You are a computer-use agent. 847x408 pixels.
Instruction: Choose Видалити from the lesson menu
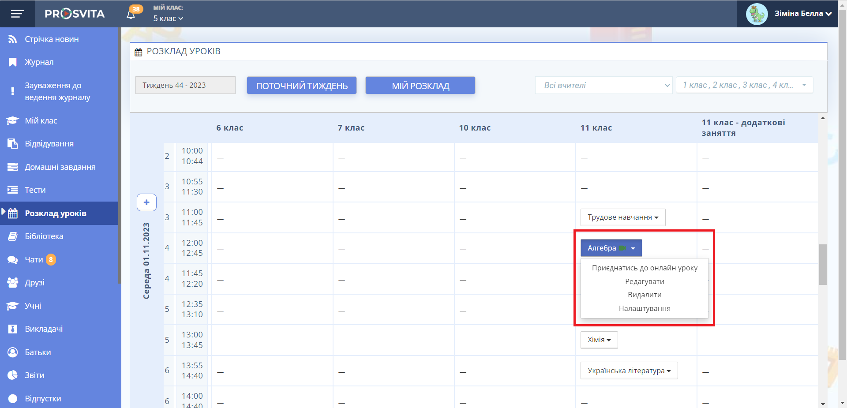pos(645,295)
